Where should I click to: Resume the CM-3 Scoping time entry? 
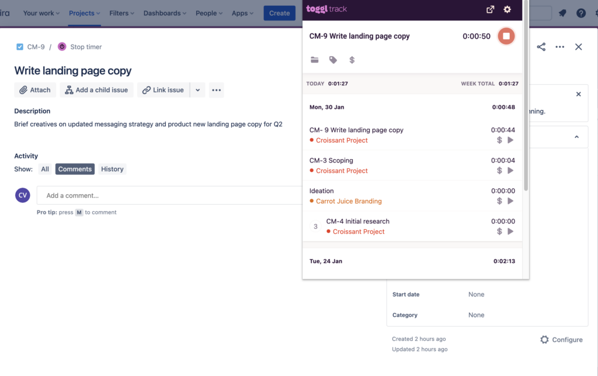pyautogui.click(x=510, y=171)
